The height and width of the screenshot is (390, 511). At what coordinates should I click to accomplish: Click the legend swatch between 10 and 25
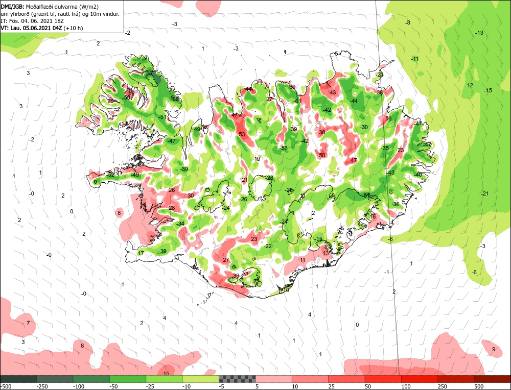point(310,379)
